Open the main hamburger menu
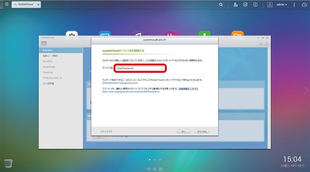 (x=7, y=4)
